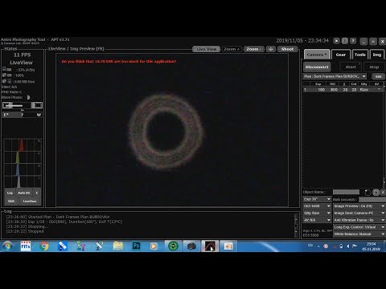Click the Object Name input field

[346, 192]
